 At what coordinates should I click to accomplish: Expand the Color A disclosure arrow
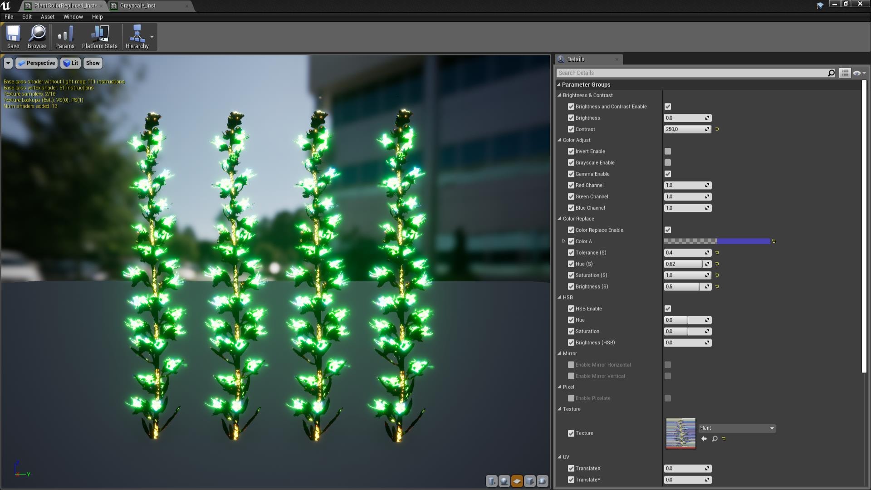[563, 241]
